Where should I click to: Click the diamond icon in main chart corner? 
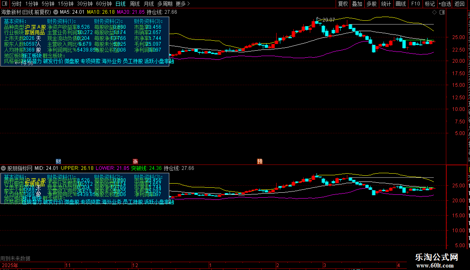point(434,12)
